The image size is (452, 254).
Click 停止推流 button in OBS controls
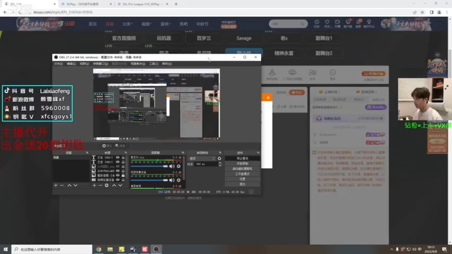pos(242,159)
